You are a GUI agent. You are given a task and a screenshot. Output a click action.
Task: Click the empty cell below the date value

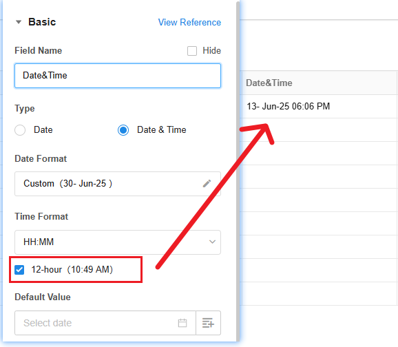click(x=320, y=129)
